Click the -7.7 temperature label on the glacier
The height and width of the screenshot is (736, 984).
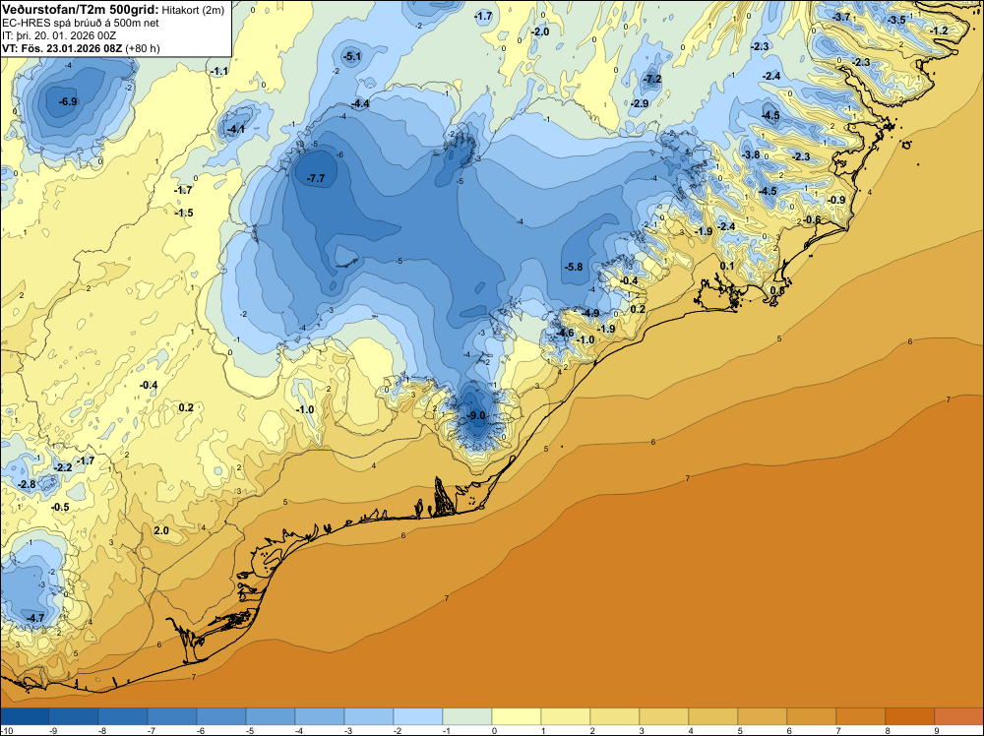[316, 178]
